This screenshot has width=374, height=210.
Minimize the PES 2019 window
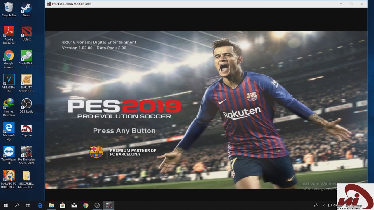click(x=341, y=4)
